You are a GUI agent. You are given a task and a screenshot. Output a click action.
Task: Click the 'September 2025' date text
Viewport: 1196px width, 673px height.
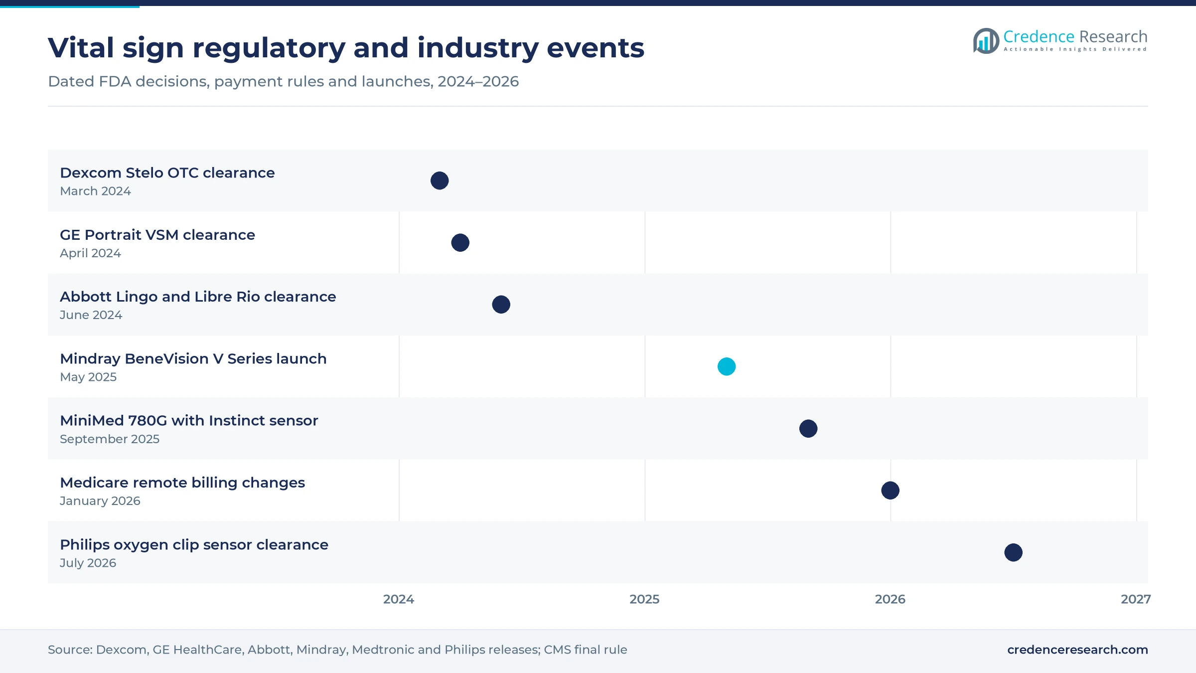[110, 439]
